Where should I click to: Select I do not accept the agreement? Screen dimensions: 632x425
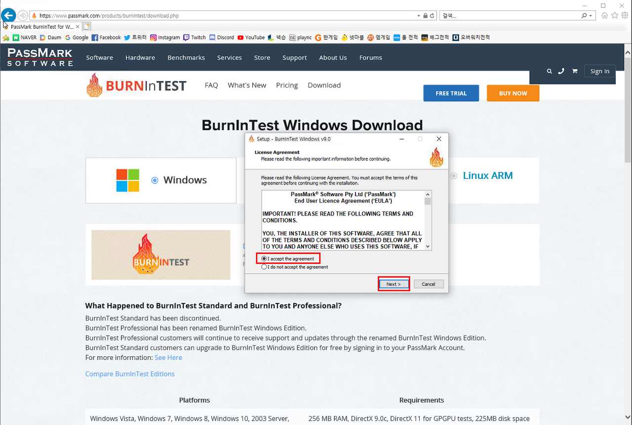coord(295,267)
